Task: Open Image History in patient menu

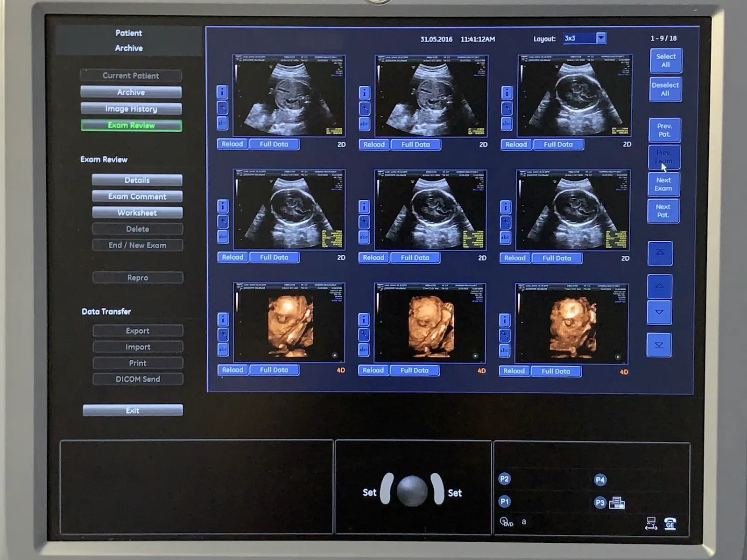Action: pyautogui.click(x=131, y=109)
